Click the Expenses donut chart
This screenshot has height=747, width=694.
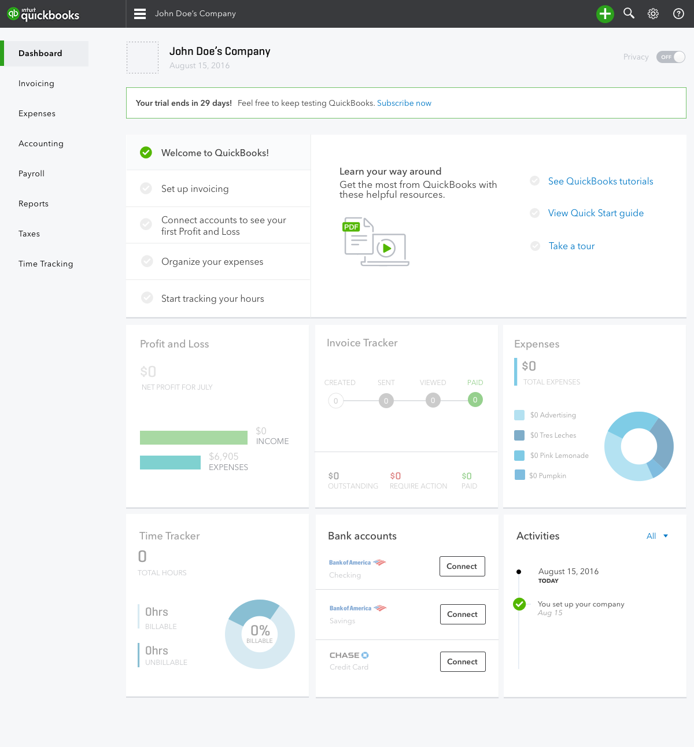coord(639,446)
